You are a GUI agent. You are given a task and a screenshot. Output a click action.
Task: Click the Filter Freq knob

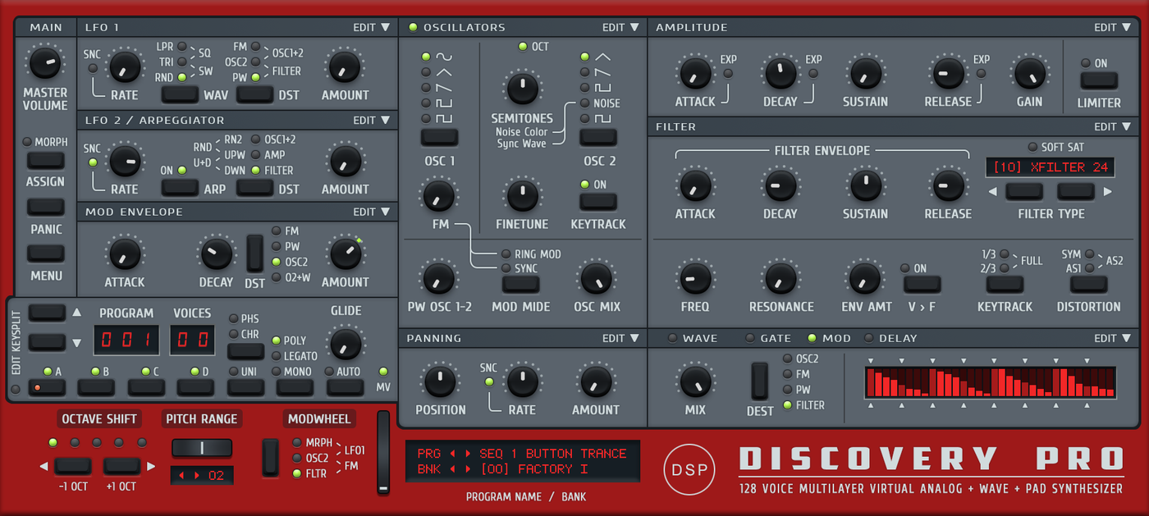click(695, 278)
